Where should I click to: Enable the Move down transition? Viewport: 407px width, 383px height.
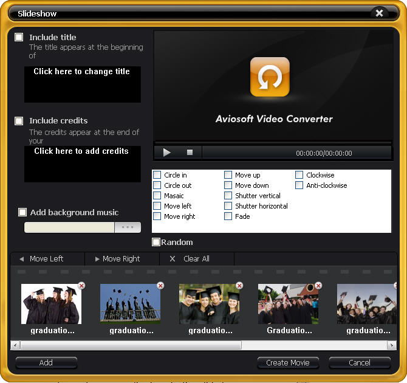228,185
